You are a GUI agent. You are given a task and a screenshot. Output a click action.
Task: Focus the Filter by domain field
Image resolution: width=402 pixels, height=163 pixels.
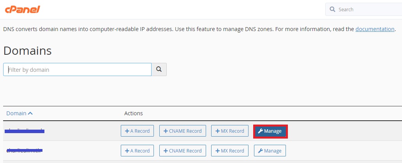tap(77, 70)
